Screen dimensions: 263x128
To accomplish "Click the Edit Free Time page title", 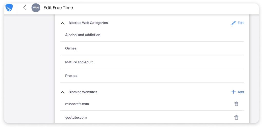I will pos(58,8).
